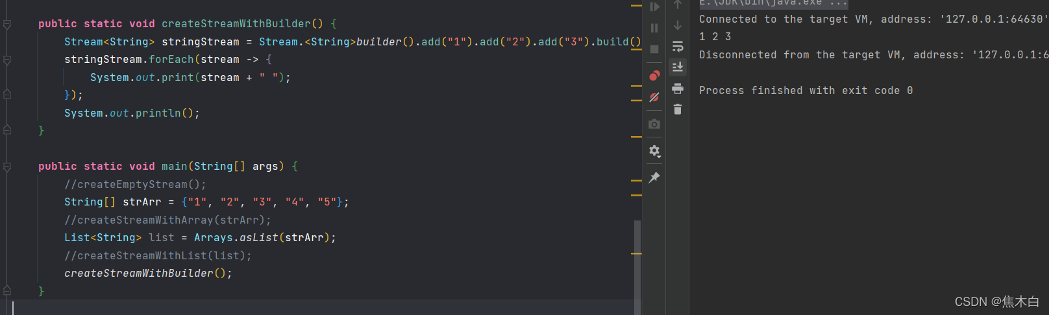The height and width of the screenshot is (315, 1049).
Task: Click 'println' in System.out.println line
Action: point(158,113)
